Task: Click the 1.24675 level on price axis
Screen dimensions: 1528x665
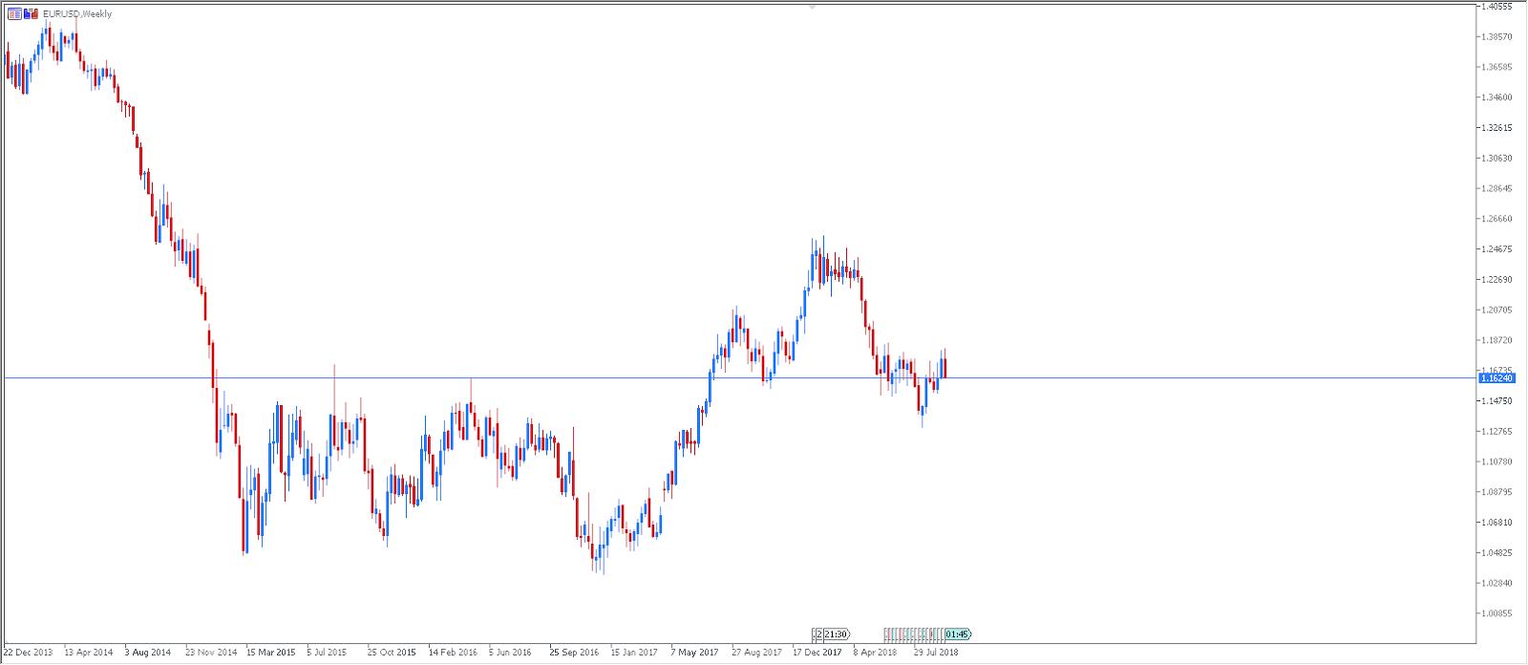Action: click(x=1496, y=249)
